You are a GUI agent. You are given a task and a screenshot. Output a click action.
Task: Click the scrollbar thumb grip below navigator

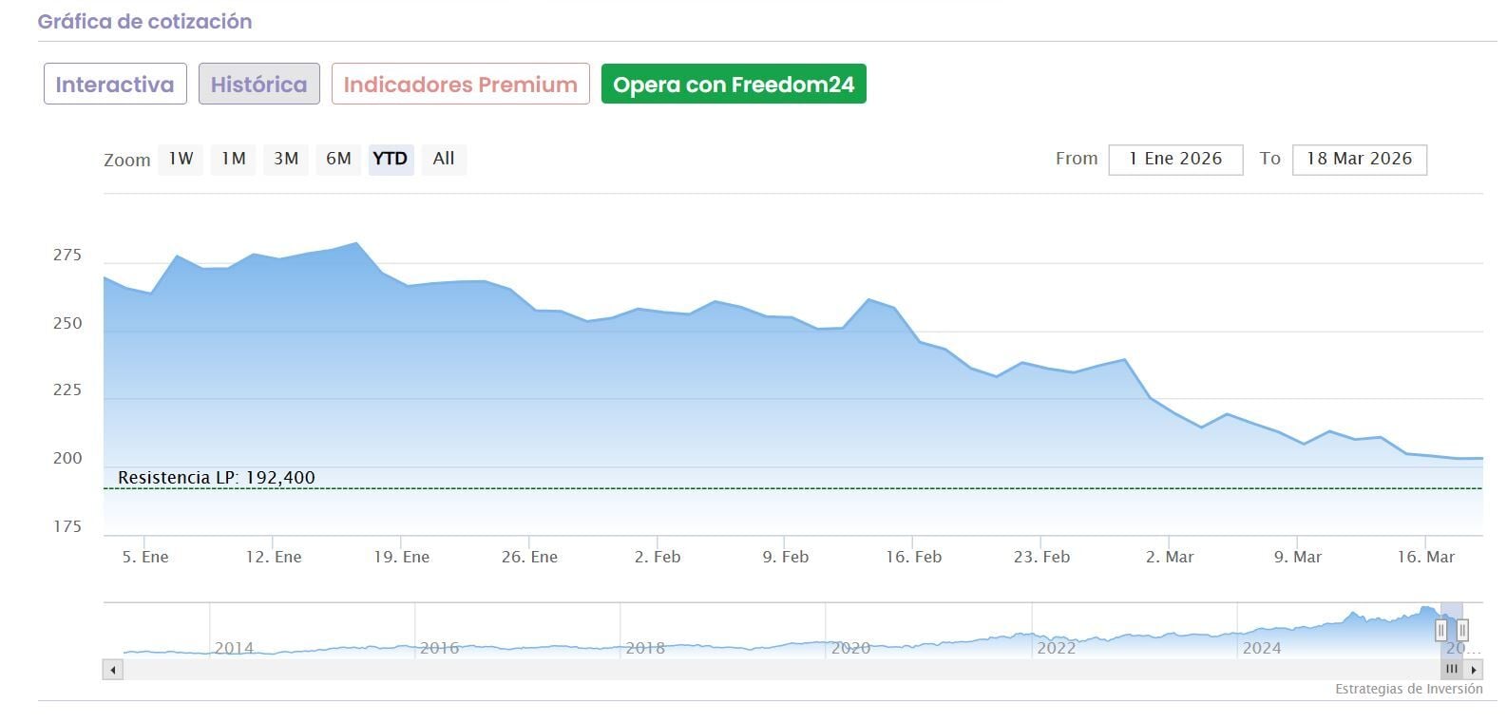(x=1452, y=670)
